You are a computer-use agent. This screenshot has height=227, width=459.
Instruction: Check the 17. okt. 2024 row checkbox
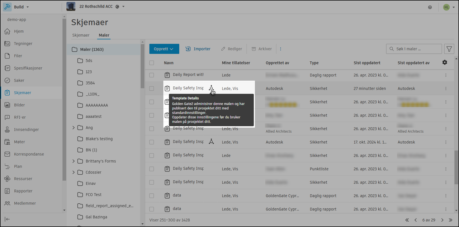tap(152, 142)
